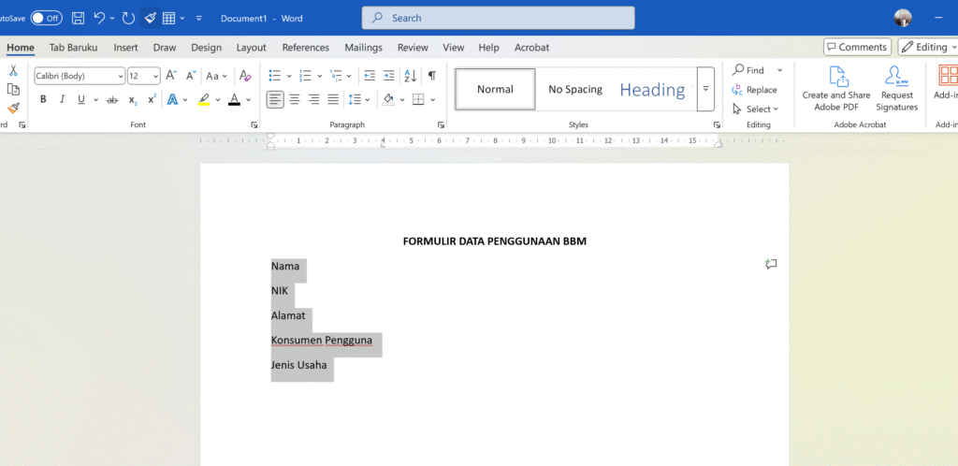Click Request Signatures icon
Viewport: 958px width, 466px height.
point(897,89)
